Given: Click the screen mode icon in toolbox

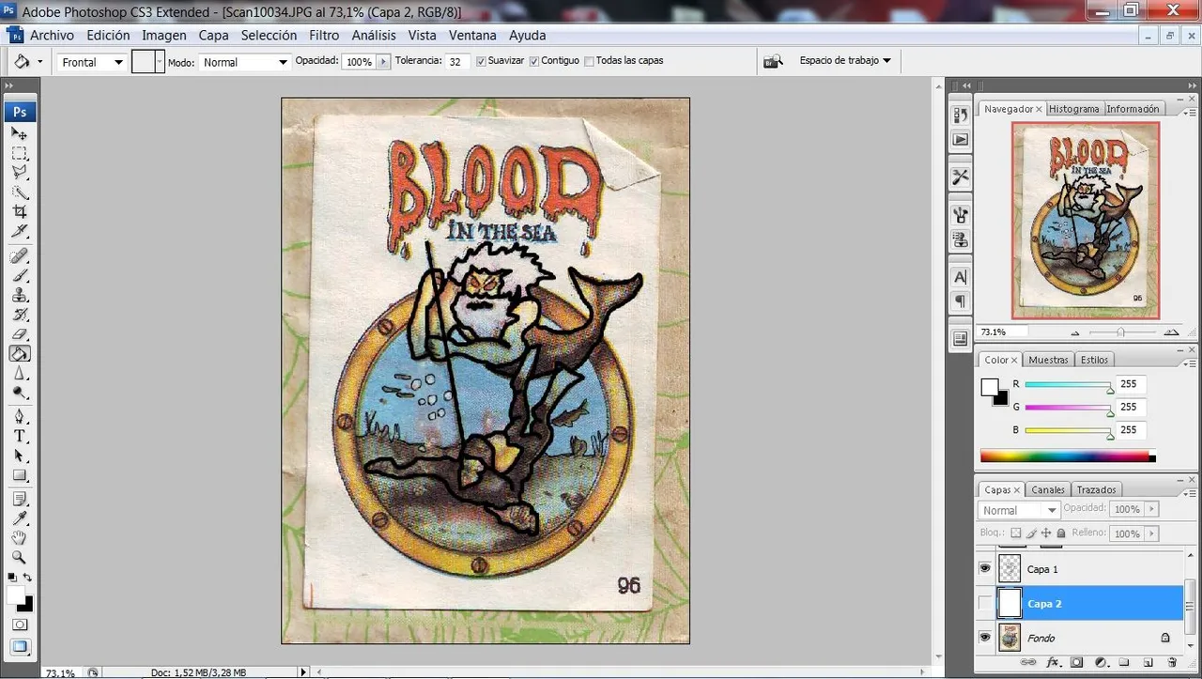Looking at the screenshot, I should click(20, 646).
